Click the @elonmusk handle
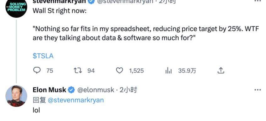Viewport: 266px width, 121px height. coord(96,90)
